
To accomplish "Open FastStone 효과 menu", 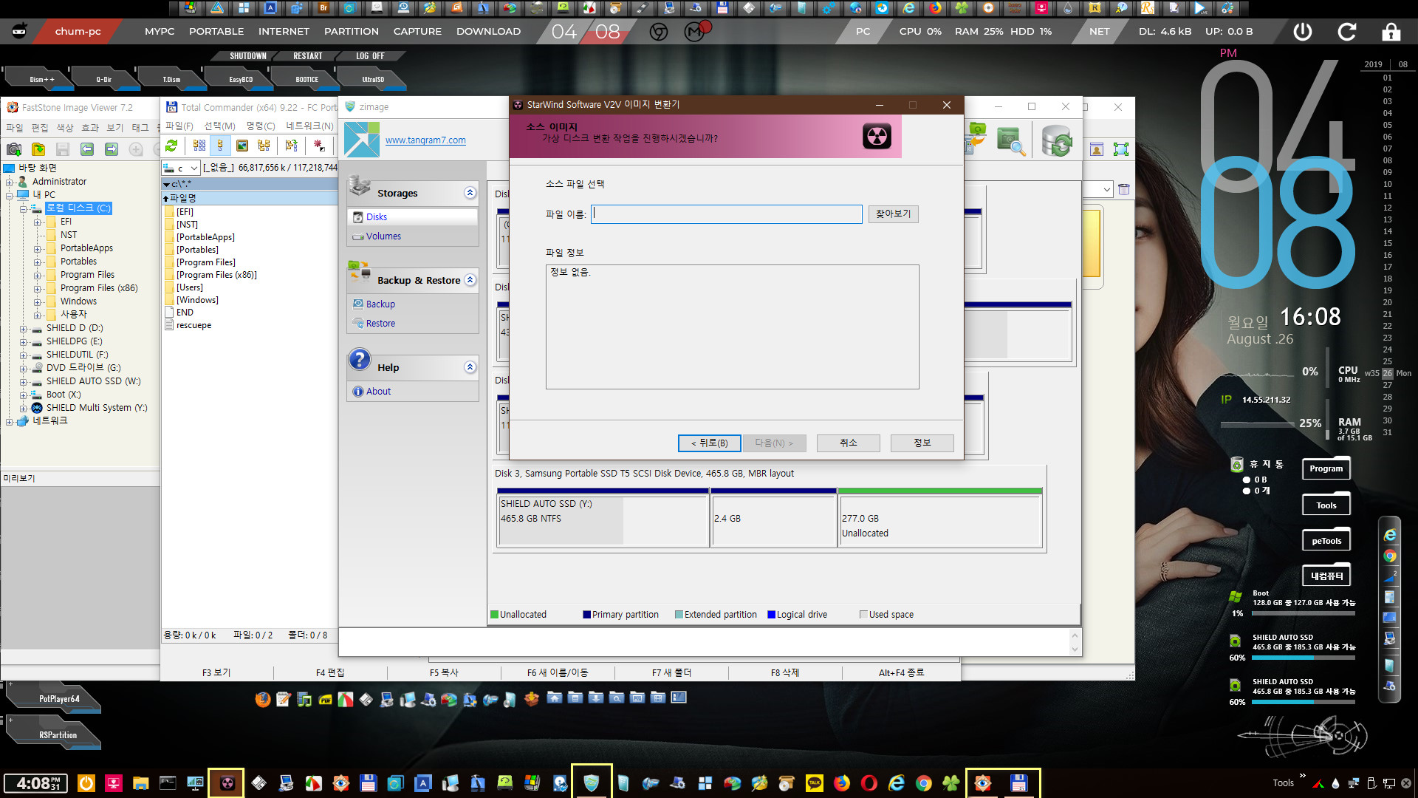I will coord(89,128).
